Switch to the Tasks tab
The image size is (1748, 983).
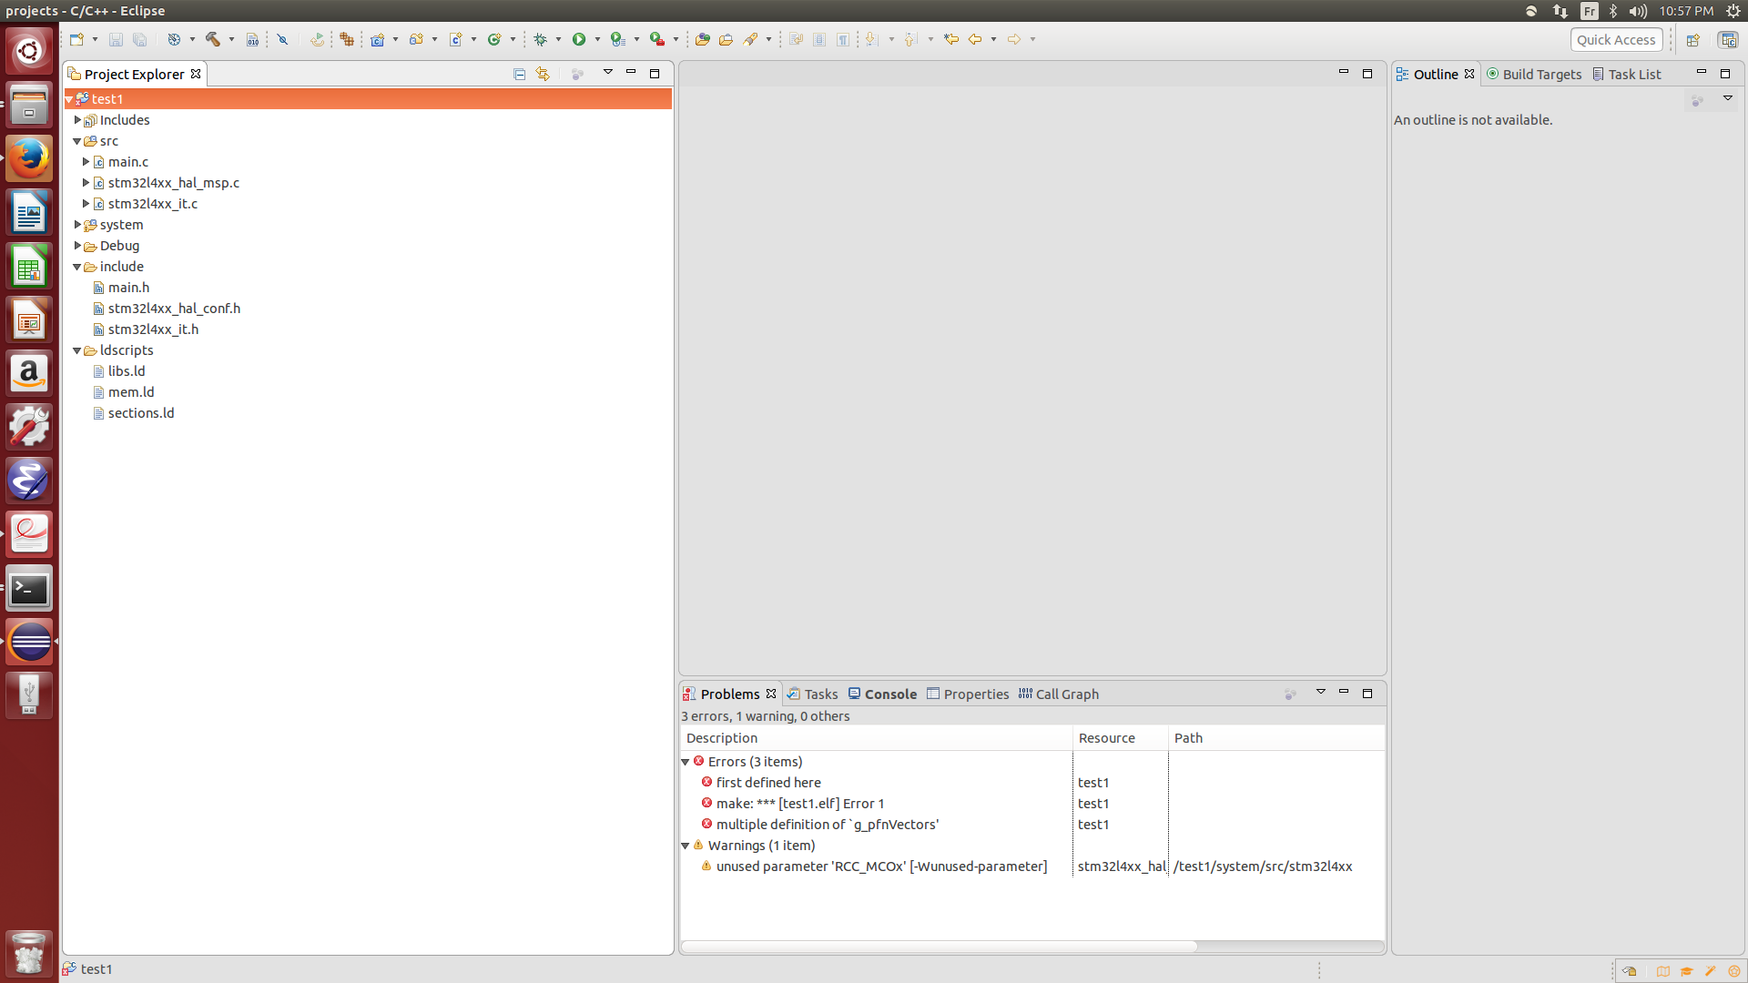point(813,694)
